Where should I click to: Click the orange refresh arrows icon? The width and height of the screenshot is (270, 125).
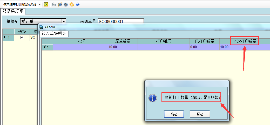click(x=72, y=5)
